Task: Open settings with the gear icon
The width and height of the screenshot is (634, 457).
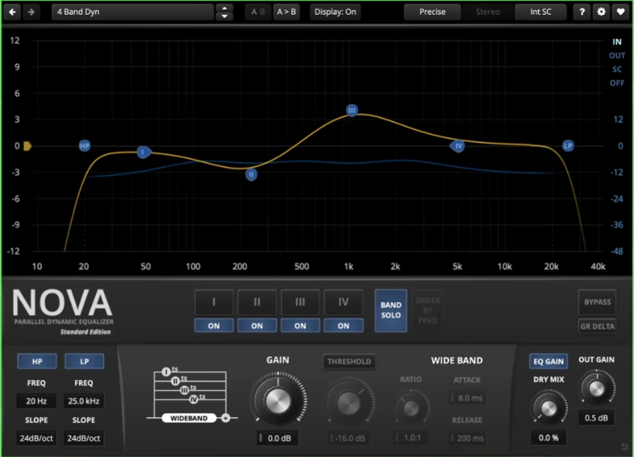Action: (601, 12)
